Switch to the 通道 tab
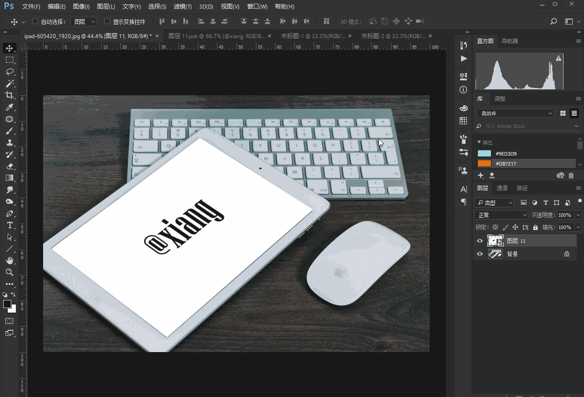Viewport: 584px width, 397px height. point(502,188)
